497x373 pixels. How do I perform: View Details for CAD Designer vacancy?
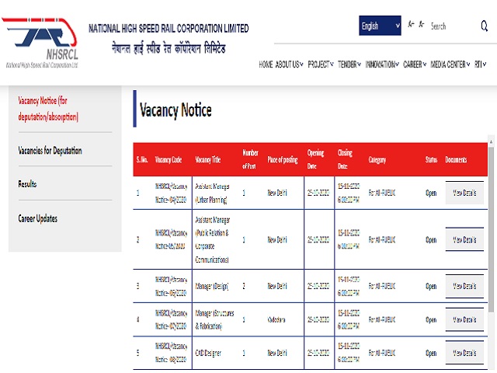pyautogui.click(x=464, y=353)
